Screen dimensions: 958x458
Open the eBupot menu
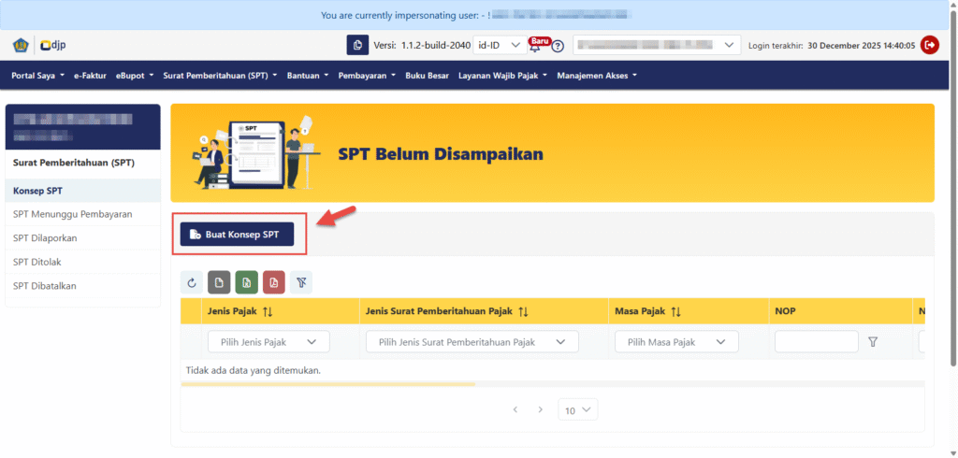coord(135,76)
